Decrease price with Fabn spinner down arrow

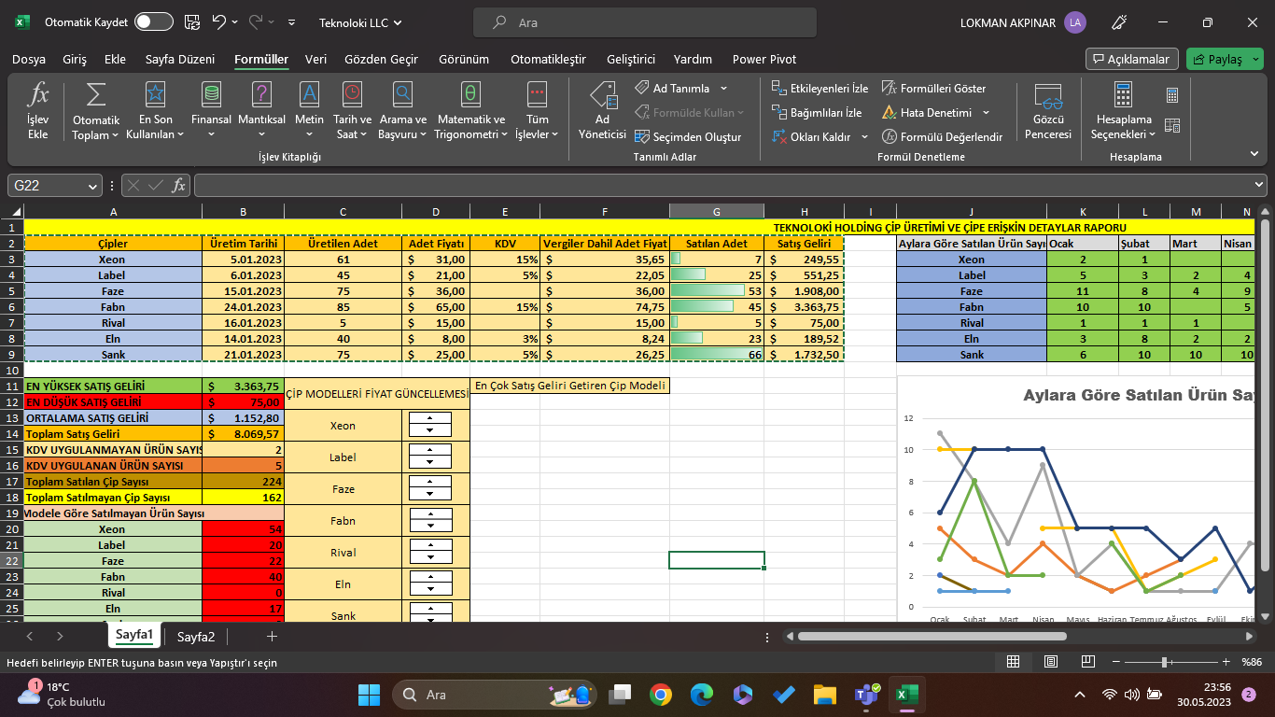tap(429, 527)
